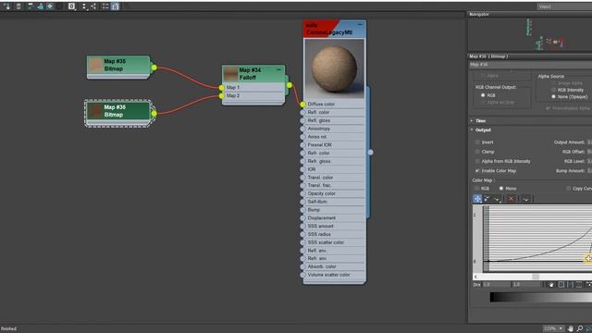The width and height of the screenshot is (592, 333).
Task: Click the Map #35 Bitmap output socket
Action: [154, 68]
